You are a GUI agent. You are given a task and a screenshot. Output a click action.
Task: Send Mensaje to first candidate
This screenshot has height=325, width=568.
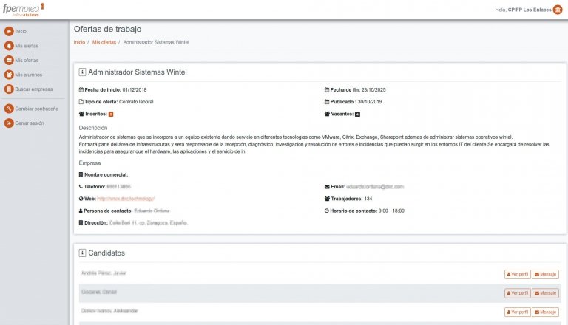[x=546, y=274]
